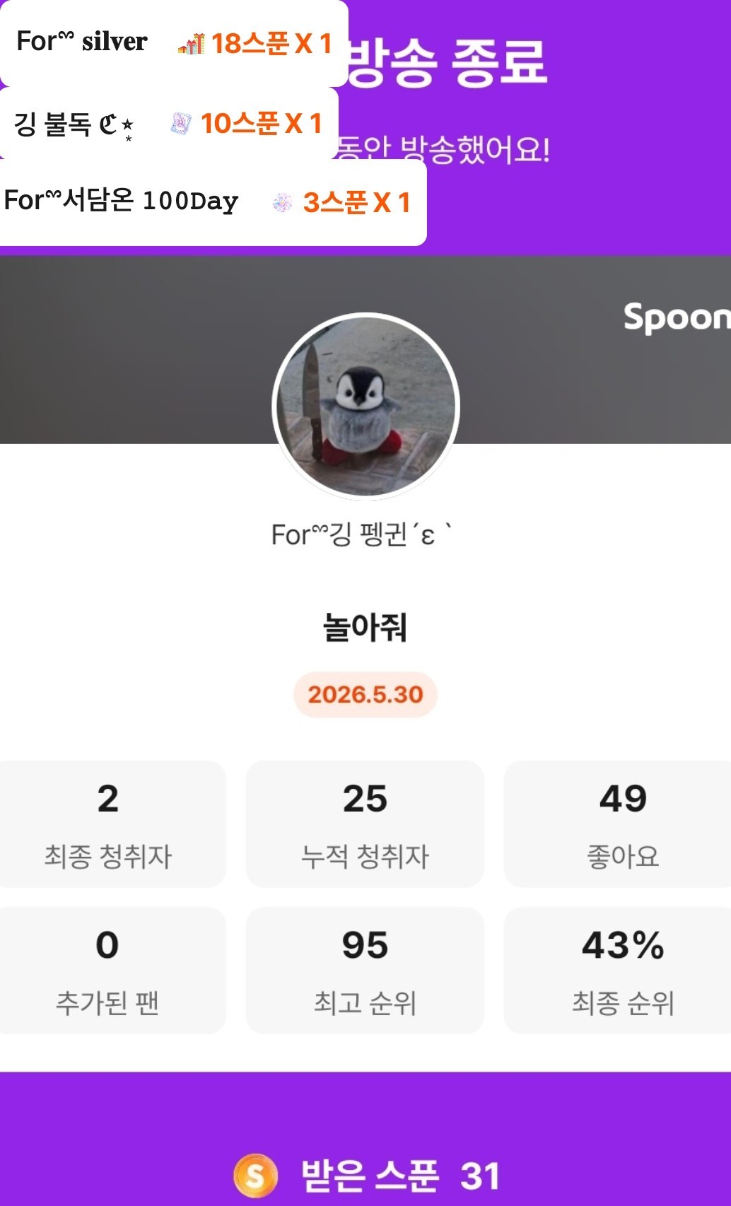Select the 추가된 팬 stat card
This screenshot has height=1206, width=731.
point(110,971)
